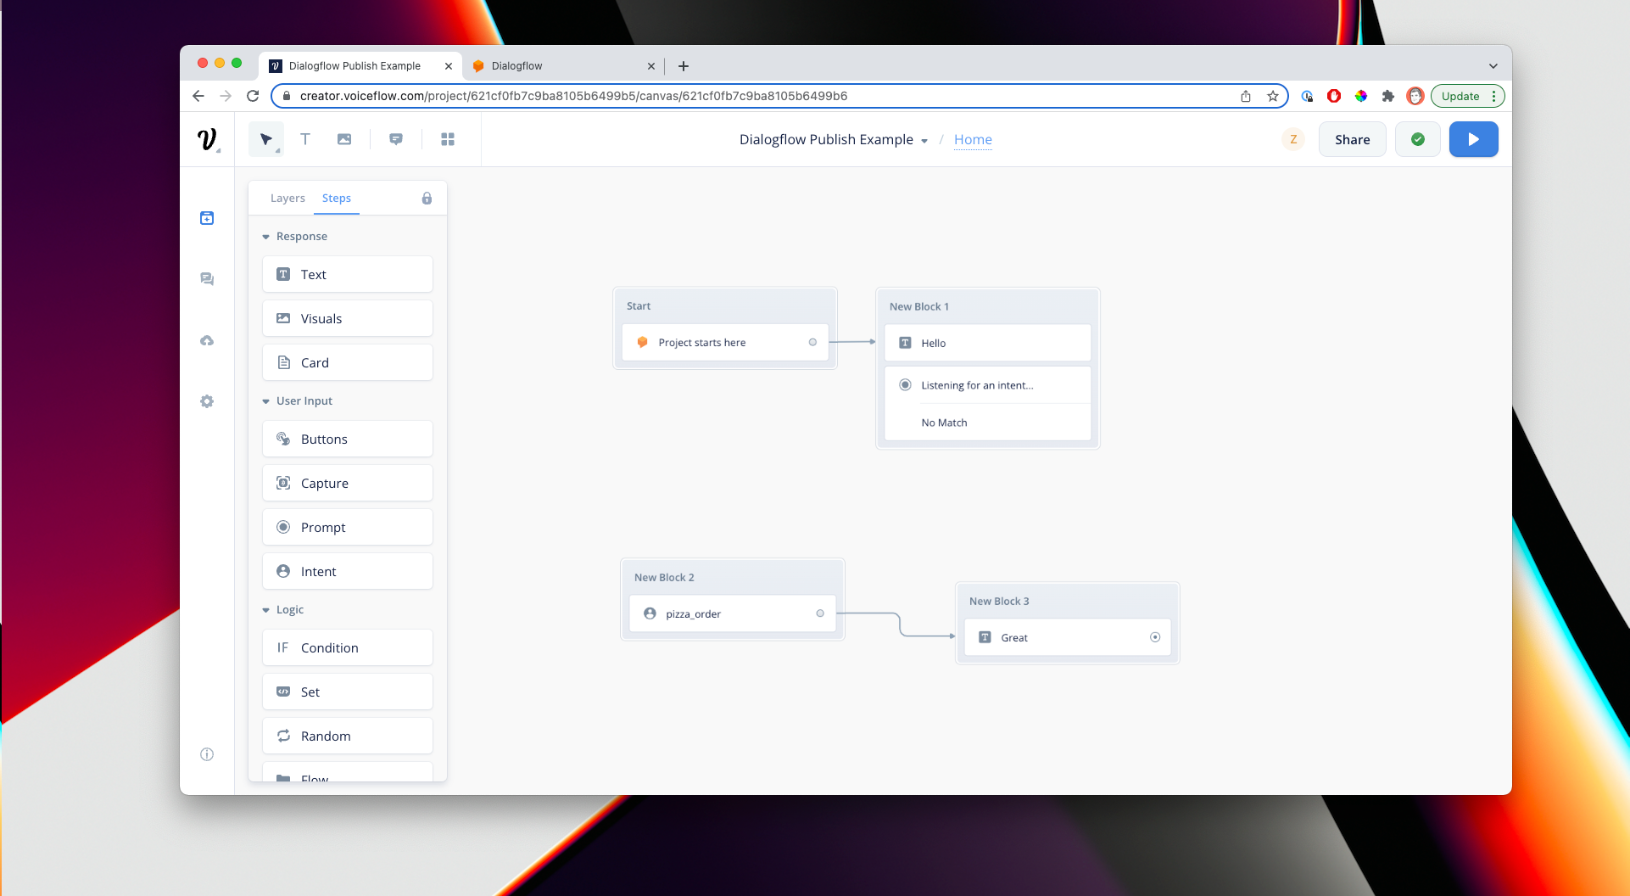The height and width of the screenshot is (896, 1630).
Task: Lock the steps panel
Action: pos(427,198)
